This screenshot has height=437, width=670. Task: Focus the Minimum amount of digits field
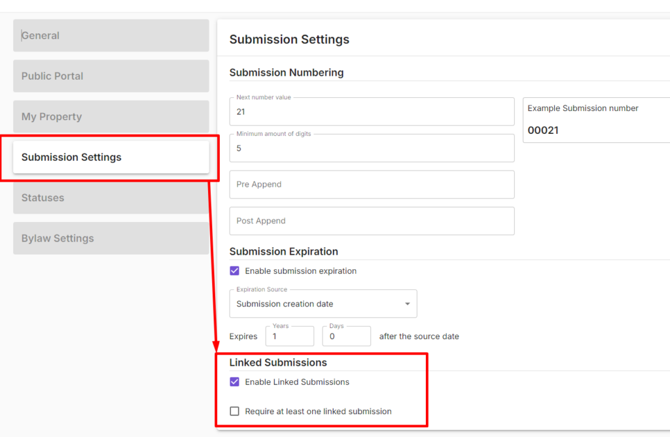(371, 149)
